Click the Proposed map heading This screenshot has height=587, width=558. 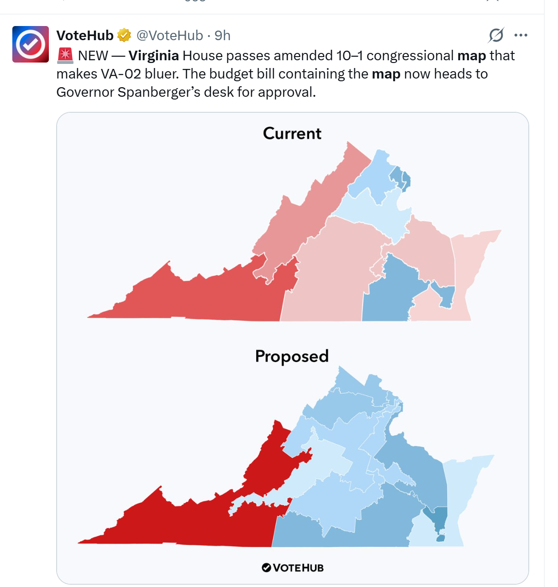[x=292, y=356]
